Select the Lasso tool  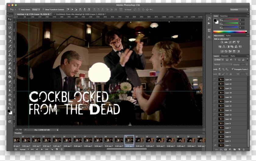click(10, 28)
